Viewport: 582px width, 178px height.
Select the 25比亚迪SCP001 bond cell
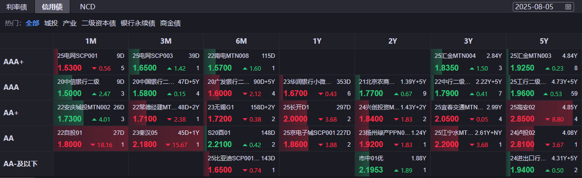coord(241,164)
